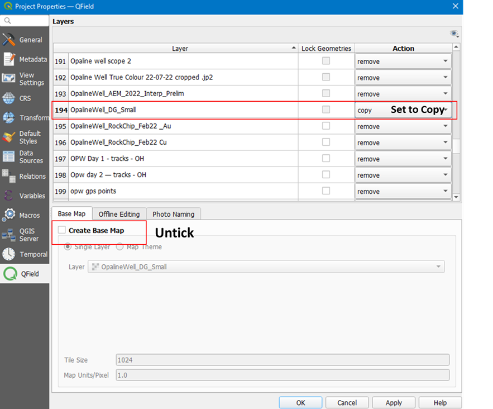Select layer row Opw day 2 — tracks - OH

pos(183,175)
